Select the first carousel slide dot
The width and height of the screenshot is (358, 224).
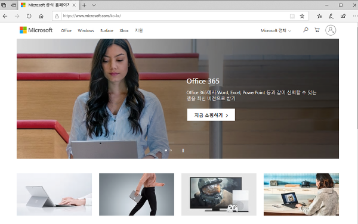pyautogui.click(x=166, y=150)
